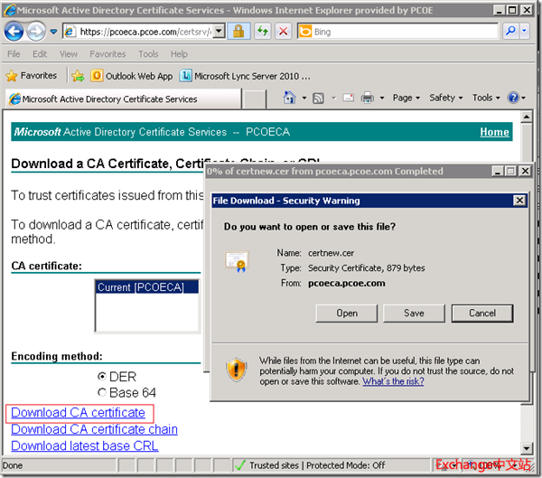Image resolution: width=542 pixels, height=478 pixels.
Task: Open the Page command bar menu
Action: point(406,98)
